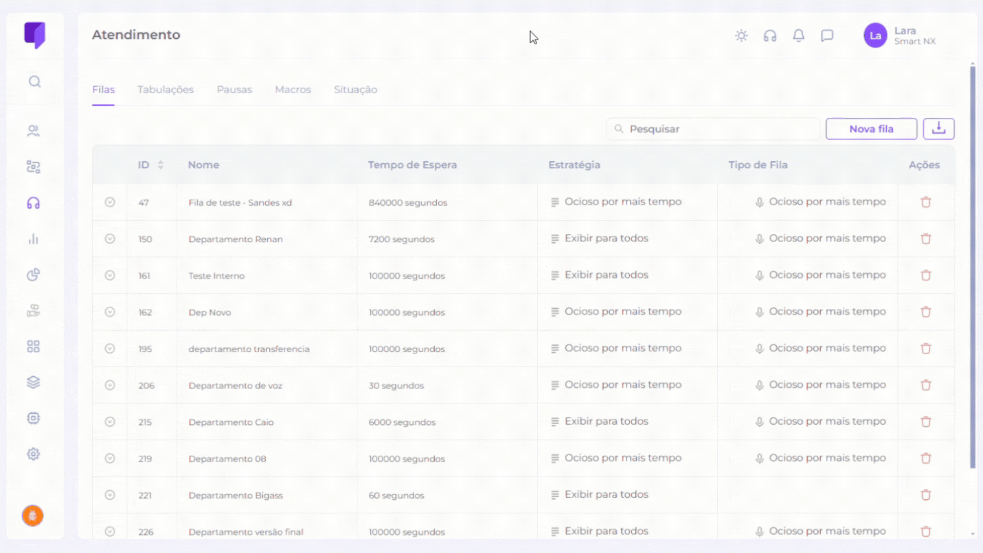Expand the Departamento Caio row

[x=110, y=422]
